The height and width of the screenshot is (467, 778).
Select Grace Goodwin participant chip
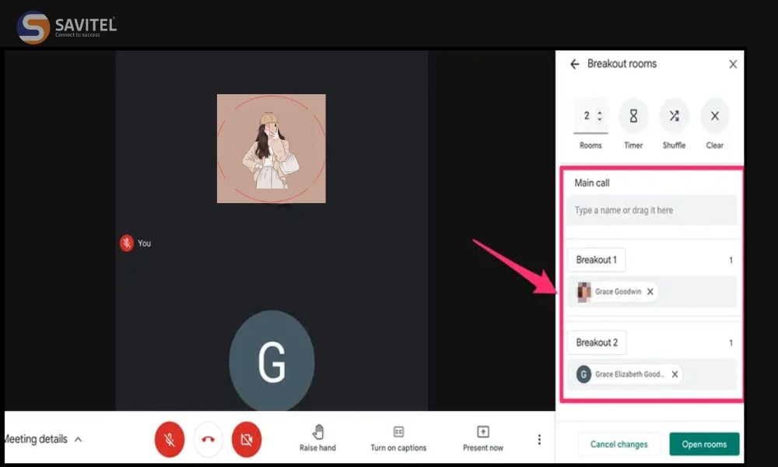[x=617, y=292]
